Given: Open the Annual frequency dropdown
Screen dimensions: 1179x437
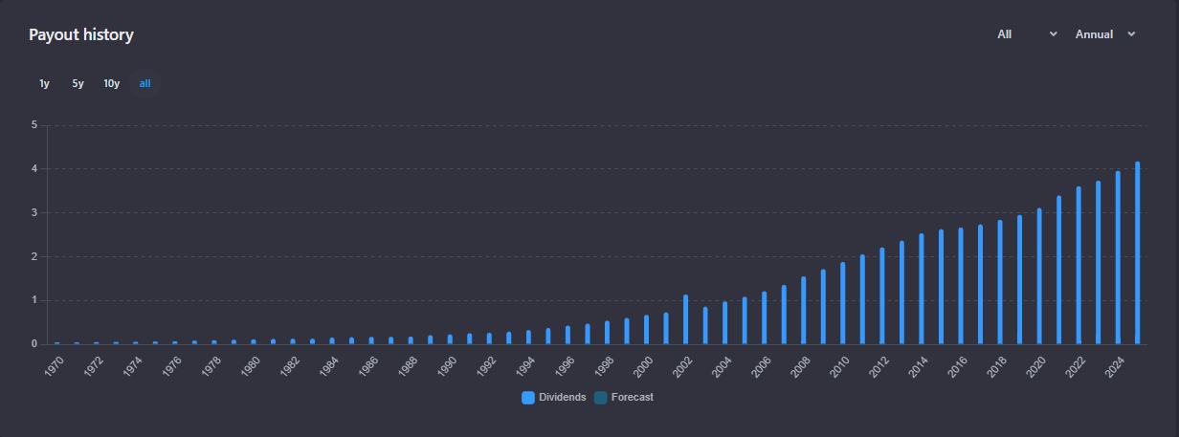Looking at the screenshot, I should [x=1095, y=34].
